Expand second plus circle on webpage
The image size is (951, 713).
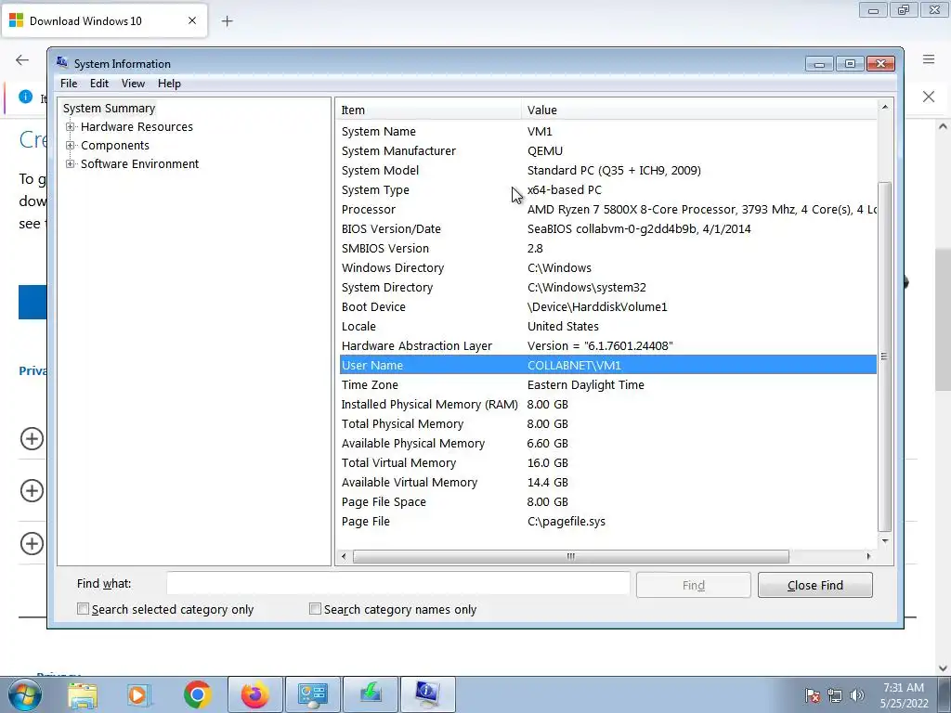pyautogui.click(x=32, y=490)
